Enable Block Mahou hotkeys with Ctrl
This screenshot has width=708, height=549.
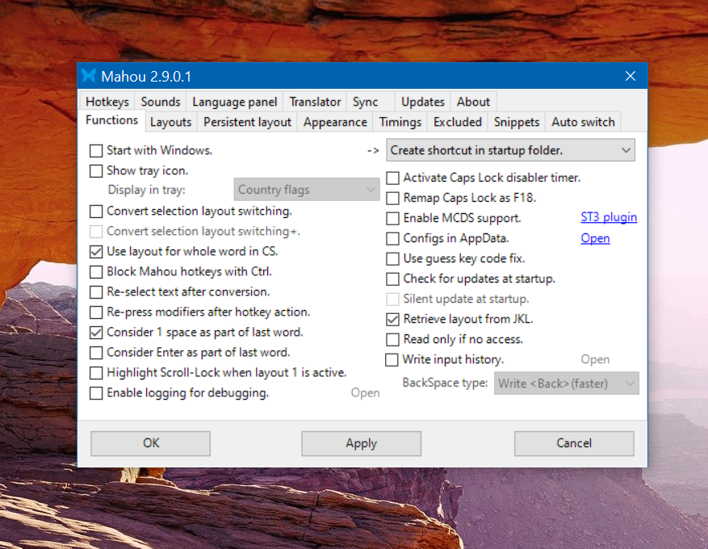click(x=96, y=272)
